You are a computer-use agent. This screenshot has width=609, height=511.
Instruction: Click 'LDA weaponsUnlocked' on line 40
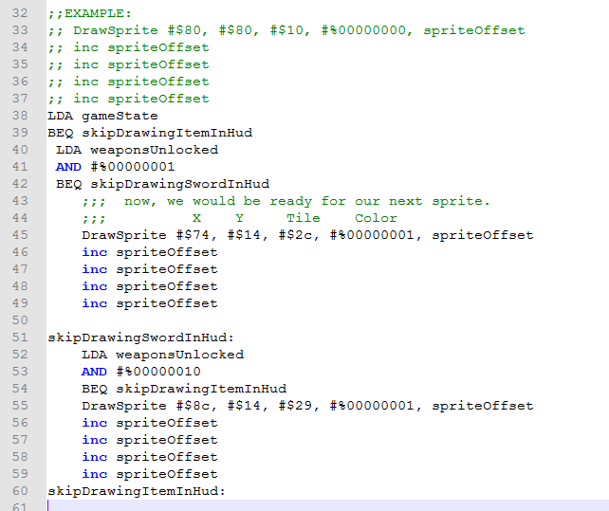[x=138, y=151]
